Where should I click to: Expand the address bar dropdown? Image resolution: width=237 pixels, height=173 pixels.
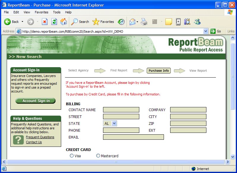206,31
